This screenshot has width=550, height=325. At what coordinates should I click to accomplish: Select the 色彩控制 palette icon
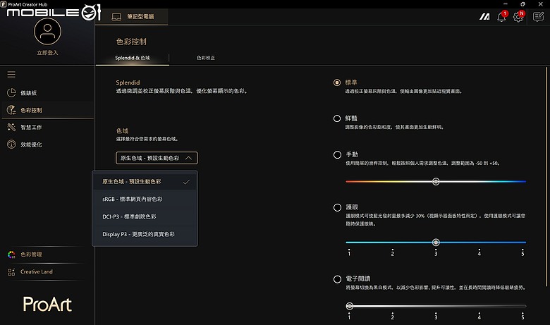11,110
